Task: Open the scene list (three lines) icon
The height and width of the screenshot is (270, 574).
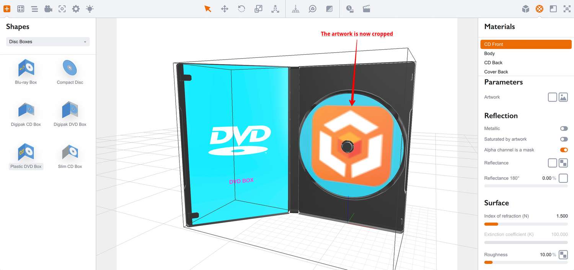Action: pos(34,8)
